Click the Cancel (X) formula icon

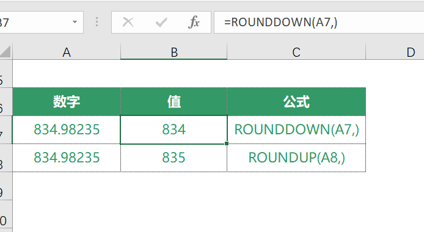coord(128,22)
